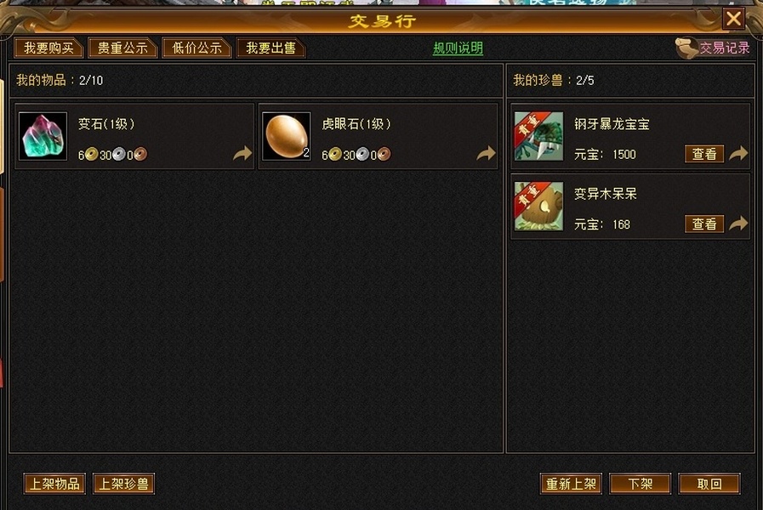The image size is (763, 510).
Task: Click the 重新上架 button
Action: (571, 484)
